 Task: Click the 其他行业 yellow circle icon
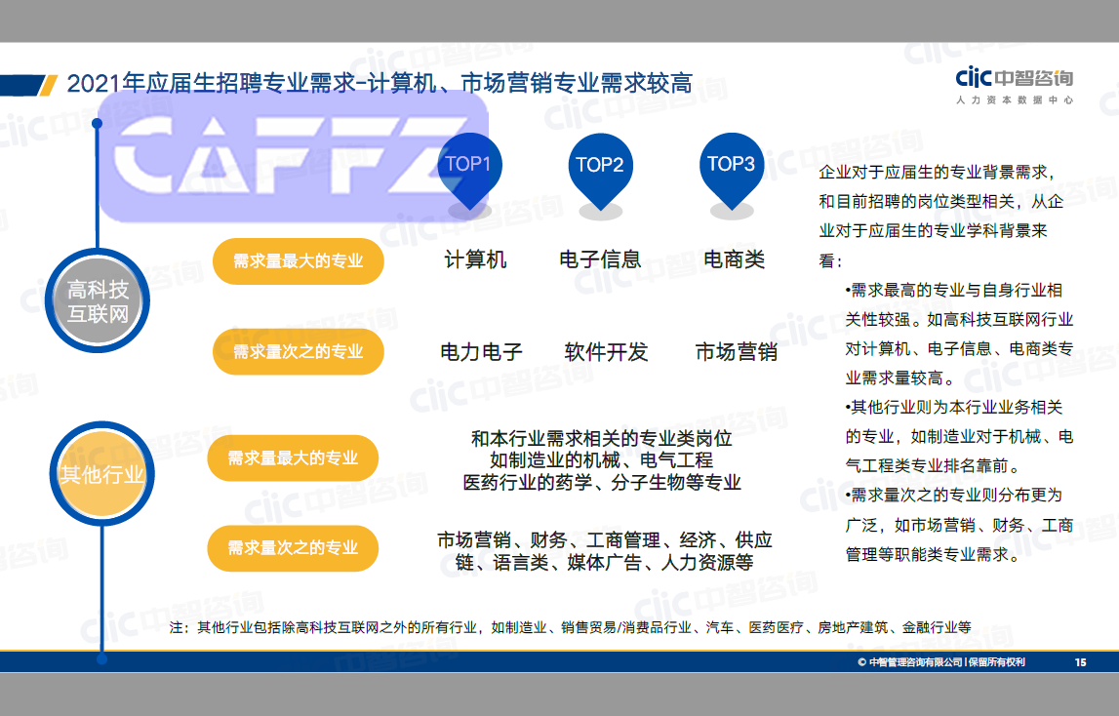coord(100,473)
